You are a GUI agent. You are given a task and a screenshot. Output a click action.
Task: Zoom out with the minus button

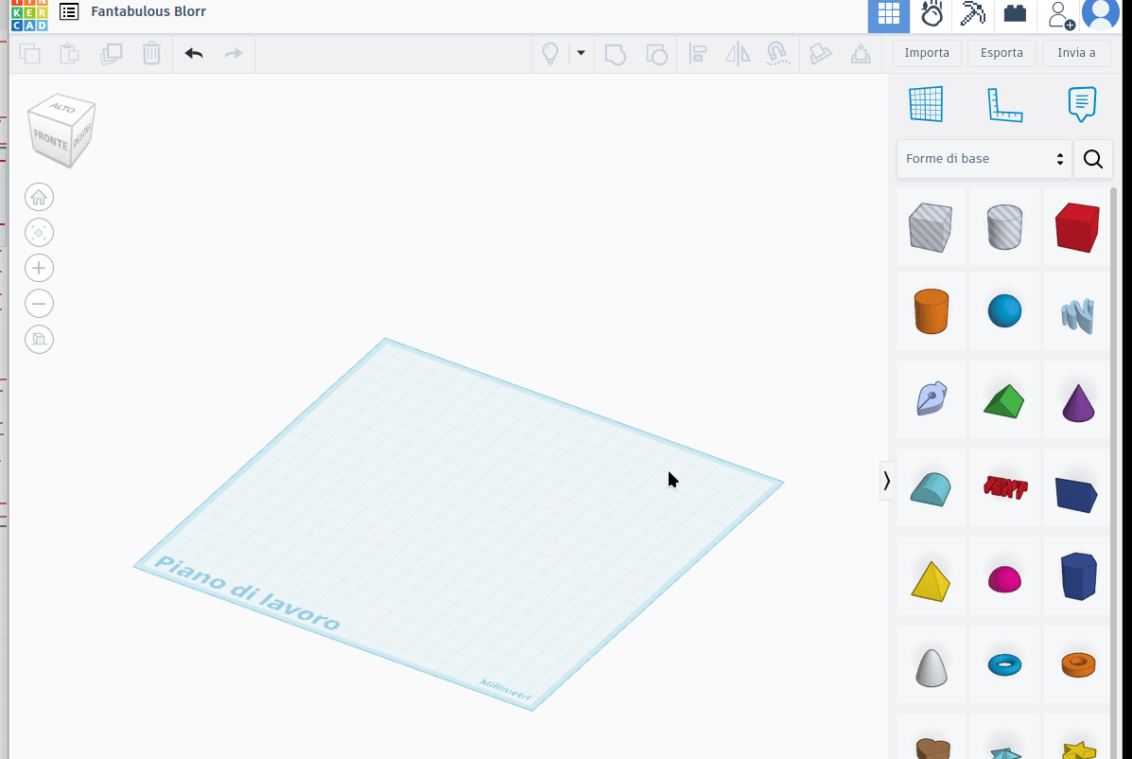39,303
